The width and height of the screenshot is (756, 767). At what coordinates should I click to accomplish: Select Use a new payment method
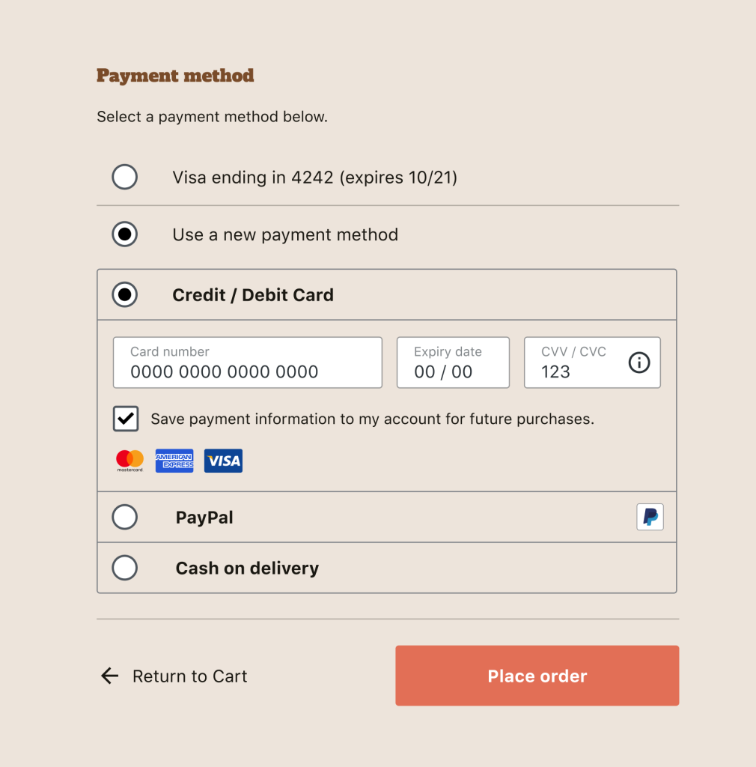click(x=124, y=234)
